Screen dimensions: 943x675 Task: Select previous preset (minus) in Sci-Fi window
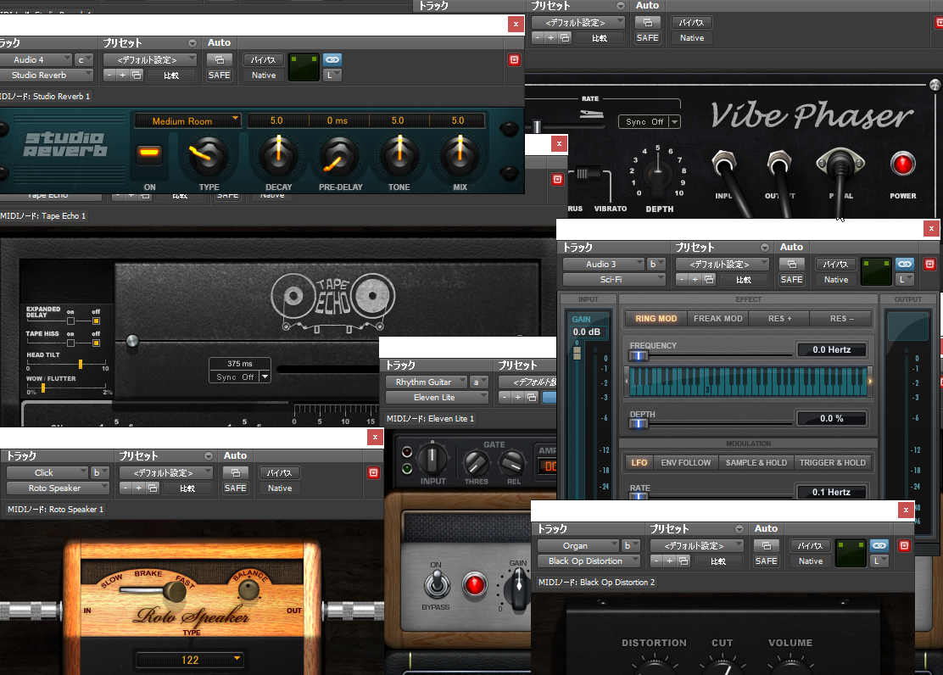click(x=682, y=280)
